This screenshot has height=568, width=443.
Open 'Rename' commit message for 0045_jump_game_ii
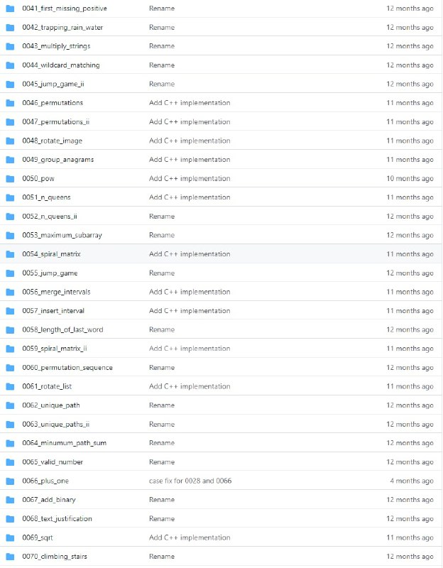[162, 84]
